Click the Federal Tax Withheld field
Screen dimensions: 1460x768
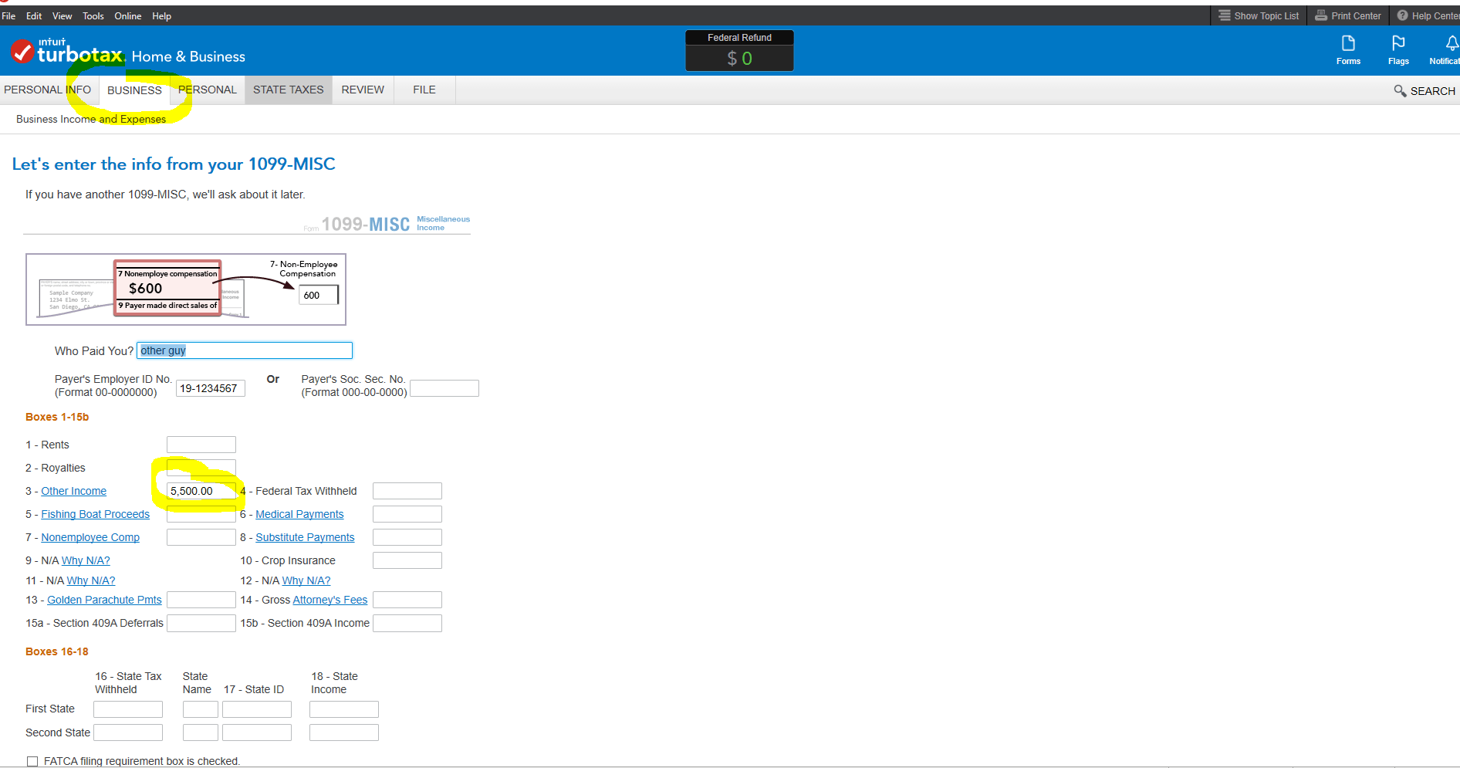pos(407,491)
